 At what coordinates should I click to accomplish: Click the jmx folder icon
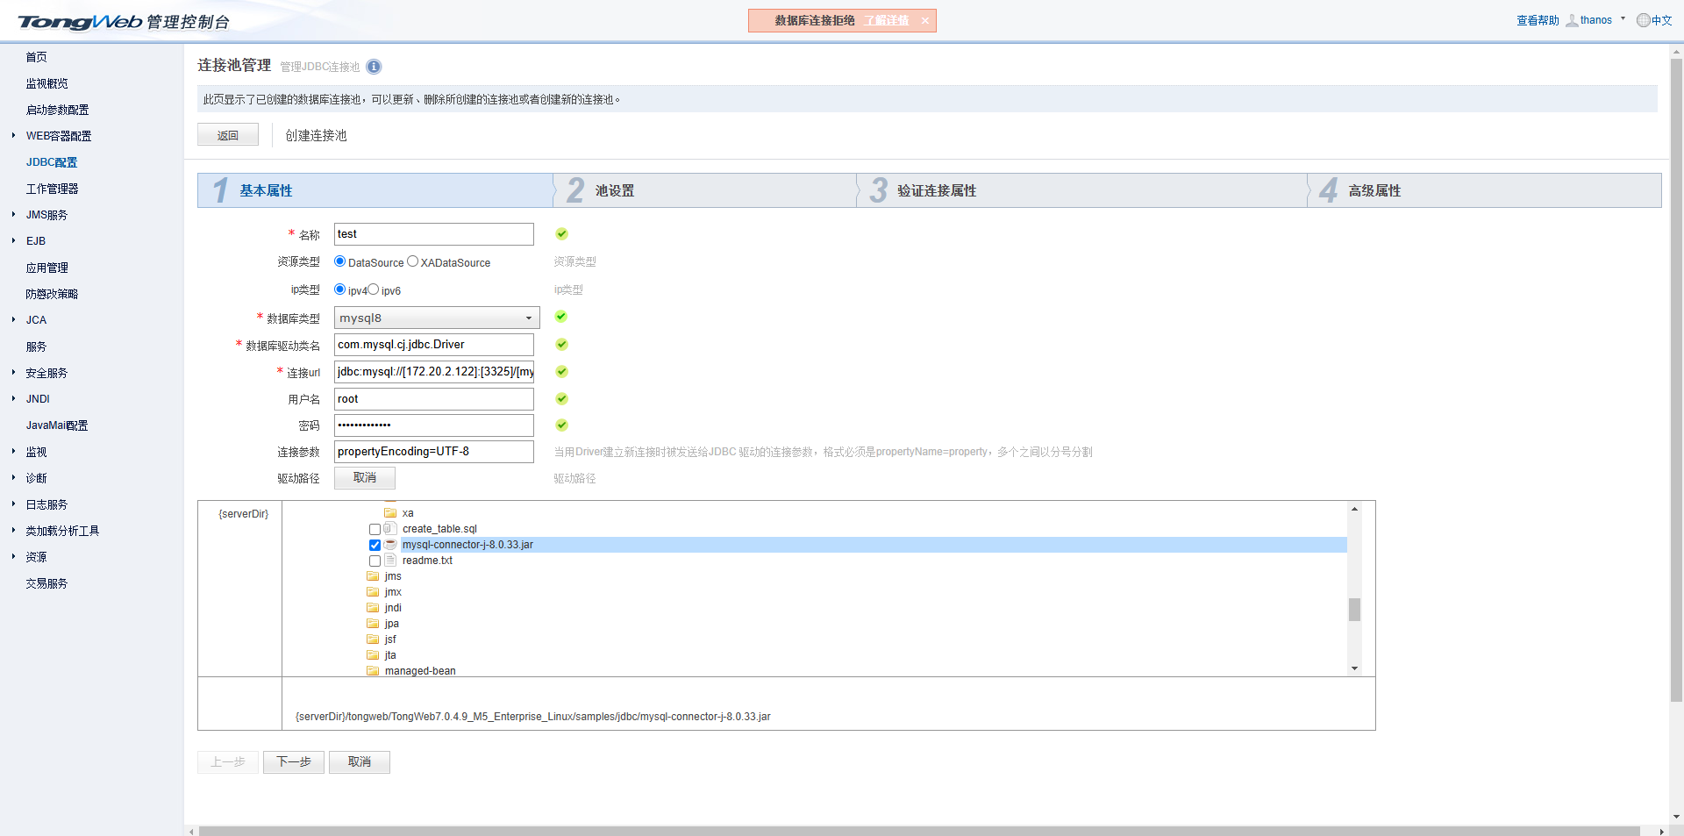[373, 592]
